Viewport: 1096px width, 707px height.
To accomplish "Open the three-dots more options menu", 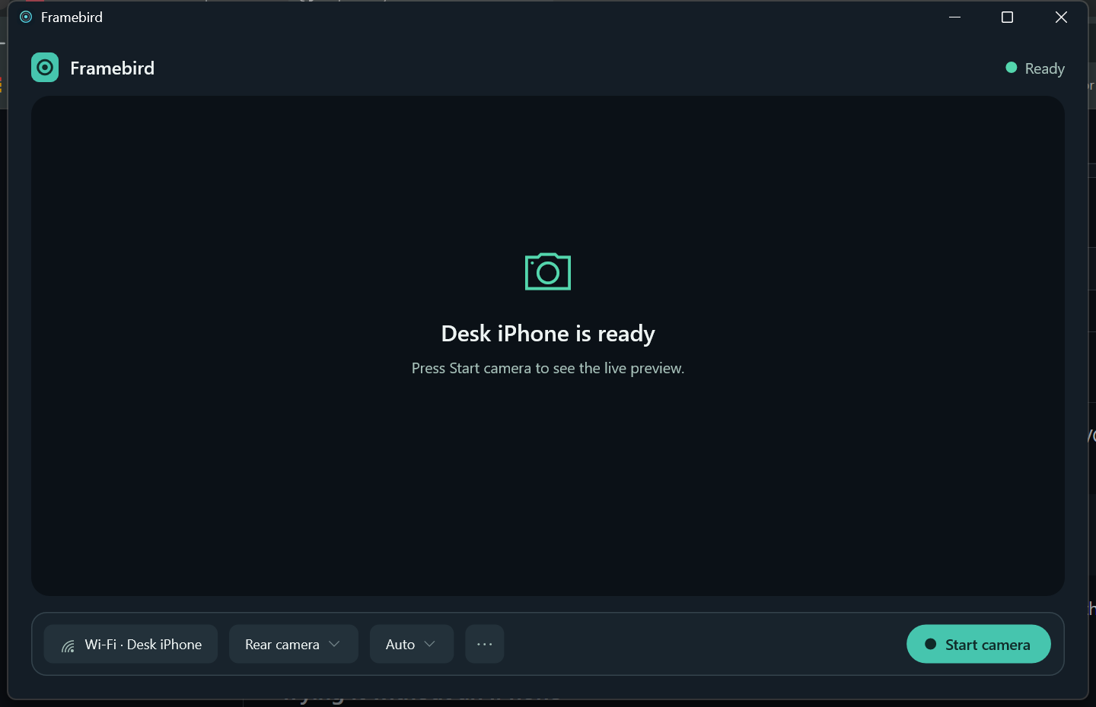I will click(485, 644).
